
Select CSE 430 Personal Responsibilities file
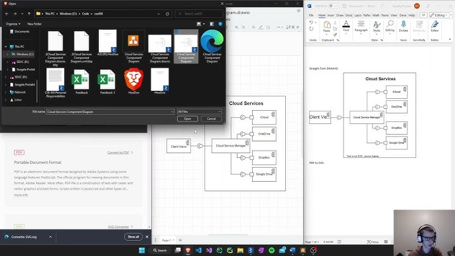(56, 83)
